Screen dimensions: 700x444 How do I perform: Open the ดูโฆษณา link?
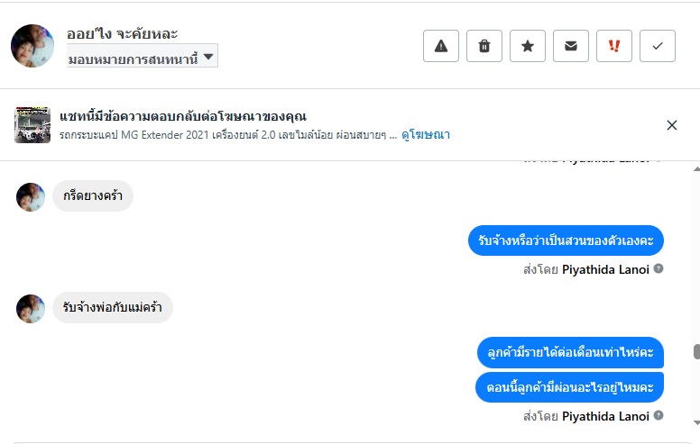(x=426, y=135)
